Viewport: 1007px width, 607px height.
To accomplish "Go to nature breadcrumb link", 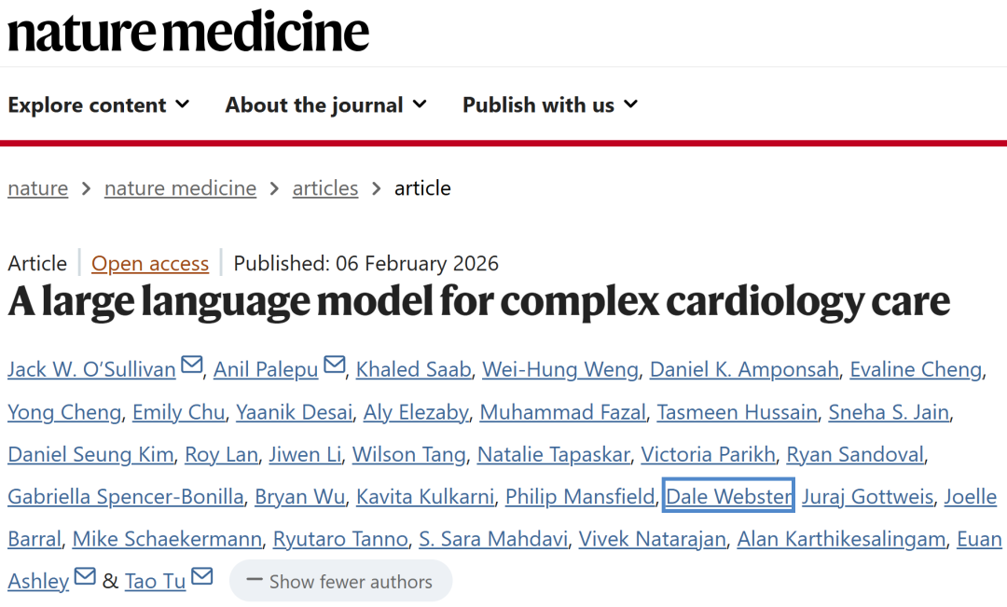I will (38, 188).
